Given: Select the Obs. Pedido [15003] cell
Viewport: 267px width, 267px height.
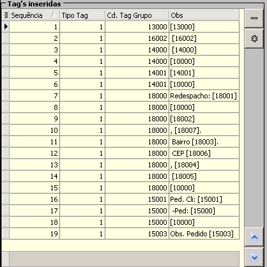Looking at the screenshot, I should tap(204, 234).
